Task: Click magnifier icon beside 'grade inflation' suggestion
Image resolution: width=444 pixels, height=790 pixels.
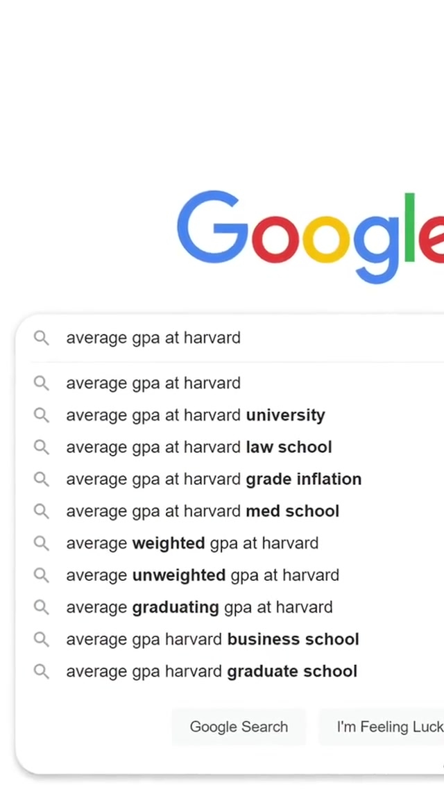Action: click(42, 479)
